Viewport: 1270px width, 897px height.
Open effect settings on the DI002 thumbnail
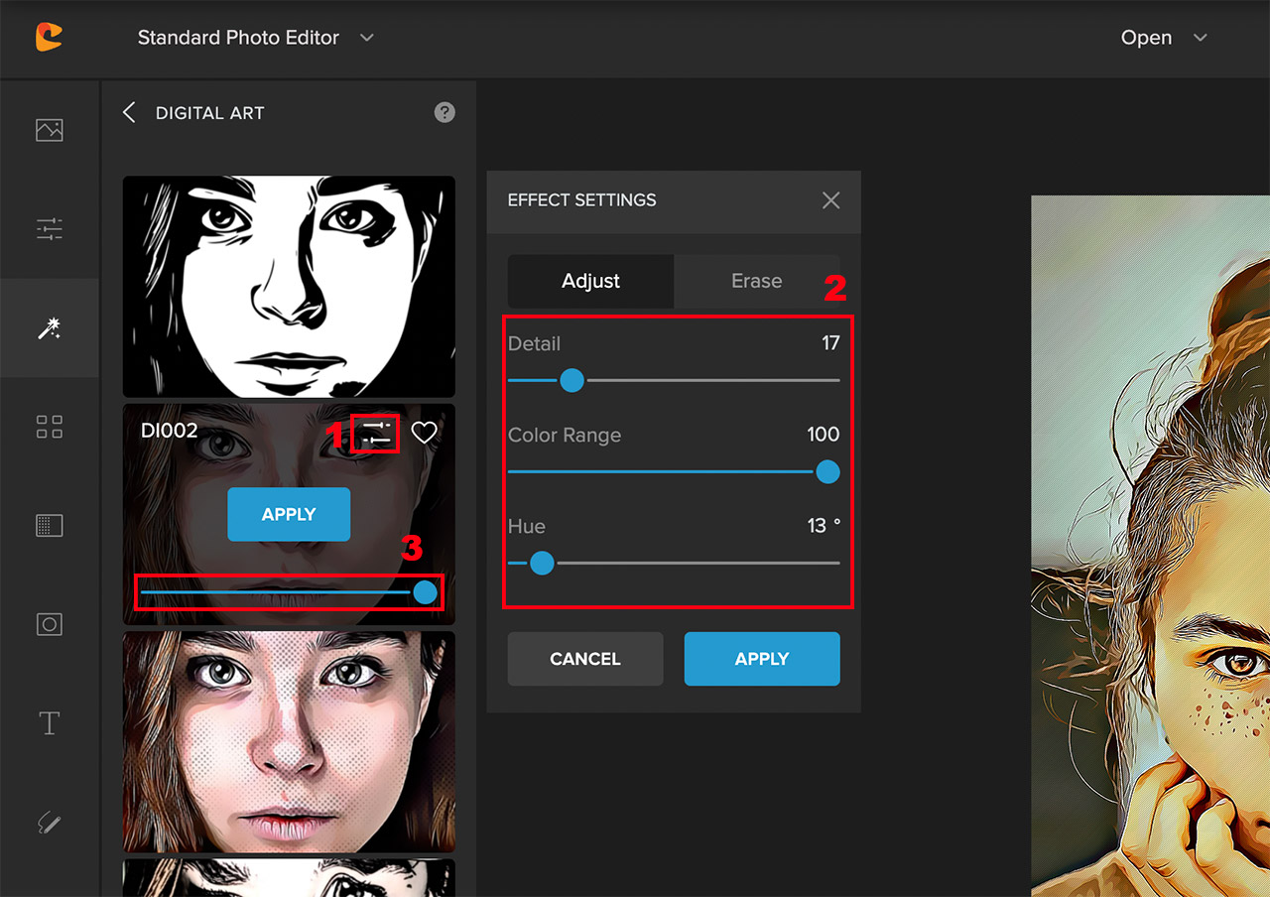[x=375, y=433]
